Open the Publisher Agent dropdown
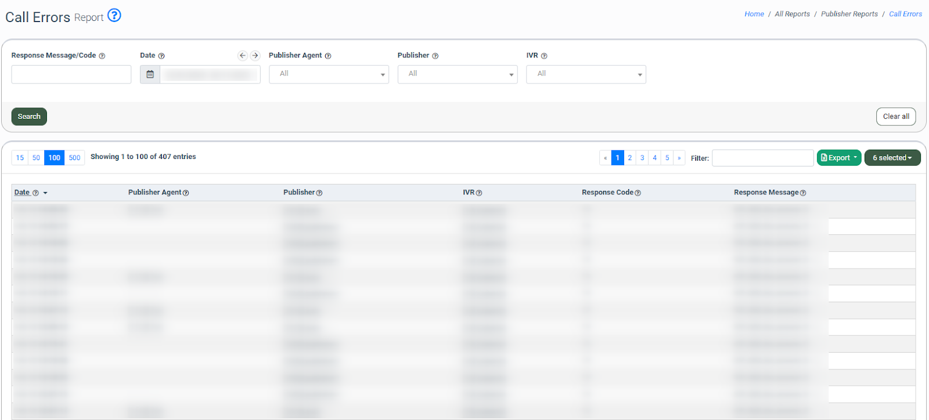The height and width of the screenshot is (420, 929). (329, 74)
